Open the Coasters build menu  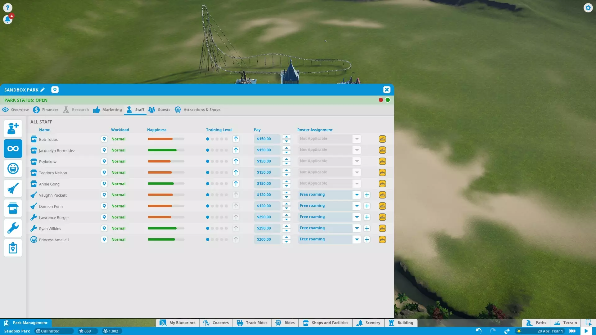tap(216, 323)
